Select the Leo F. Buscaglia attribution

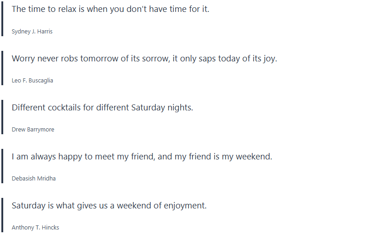click(x=33, y=81)
